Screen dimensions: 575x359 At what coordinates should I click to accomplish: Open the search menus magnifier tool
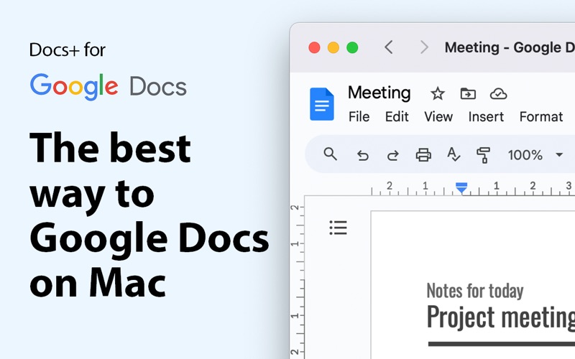[330, 154]
